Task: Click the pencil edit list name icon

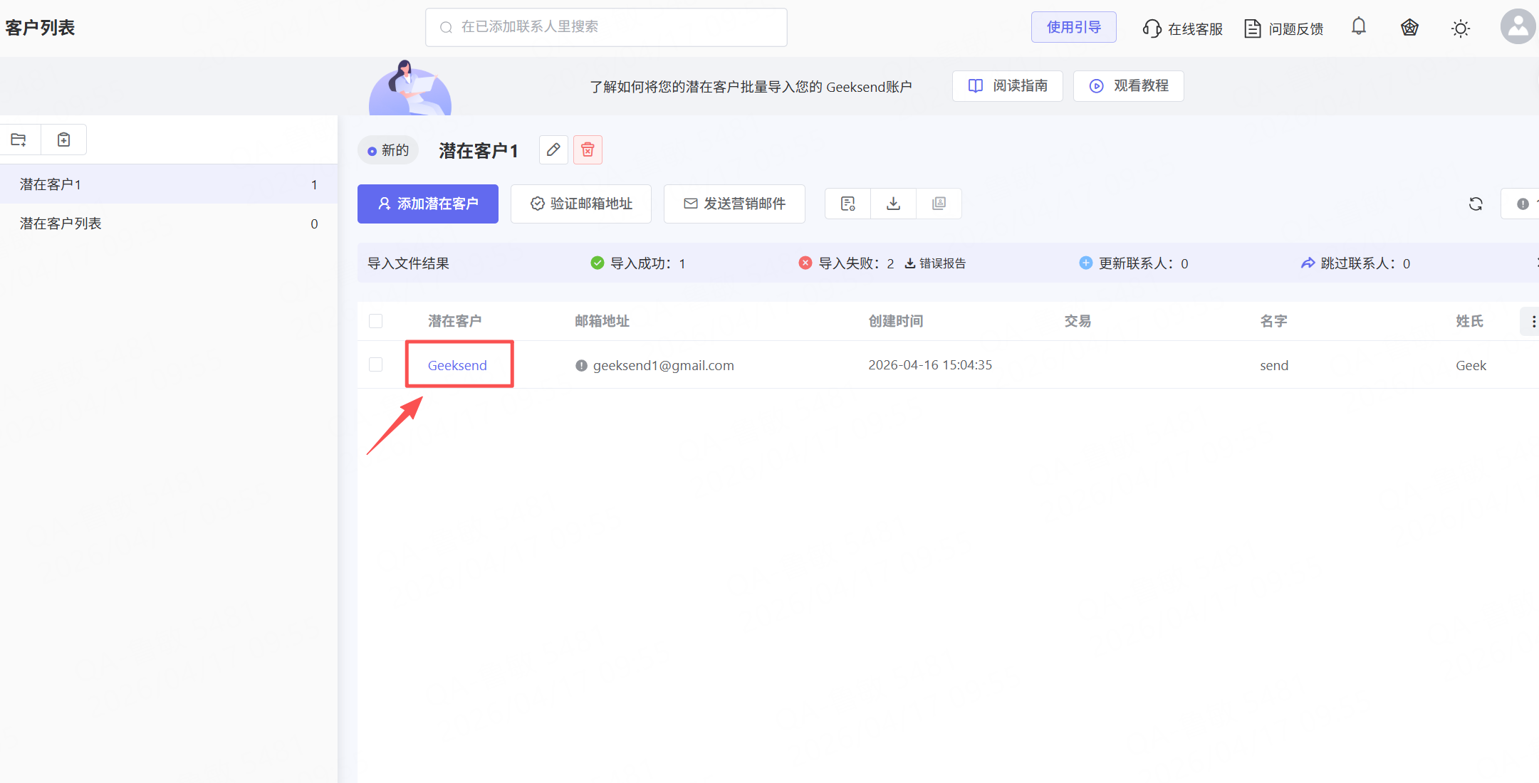Action: tap(553, 150)
